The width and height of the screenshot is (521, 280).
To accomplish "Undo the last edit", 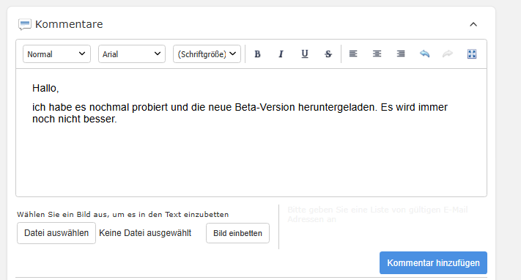I will tap(424, 54).
